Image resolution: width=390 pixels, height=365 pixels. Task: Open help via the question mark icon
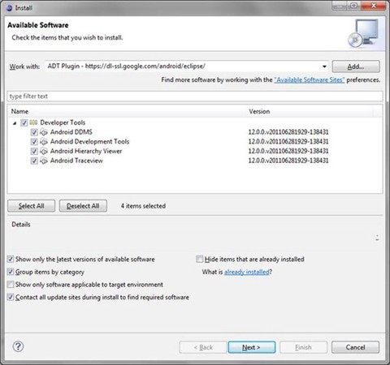[18, 346]
